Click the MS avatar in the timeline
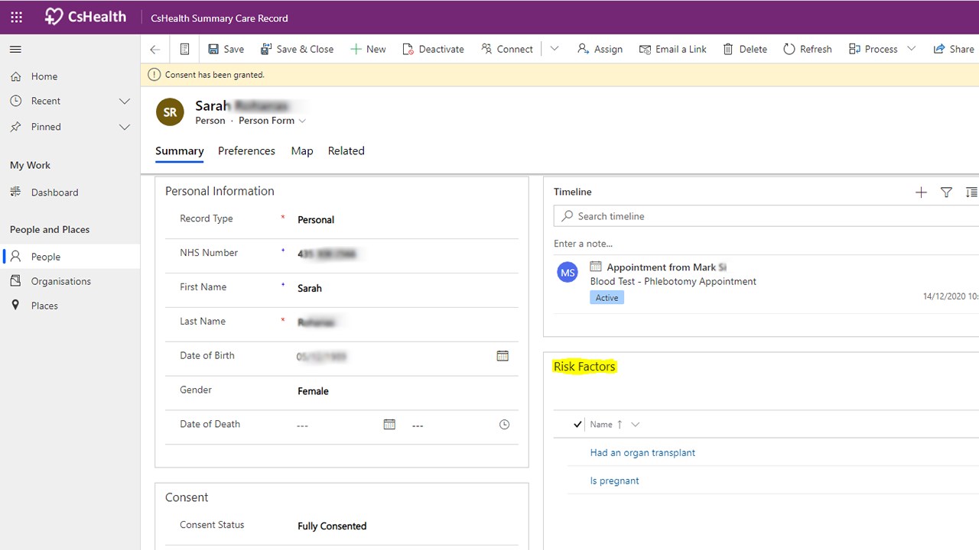 tap(568, 272)
